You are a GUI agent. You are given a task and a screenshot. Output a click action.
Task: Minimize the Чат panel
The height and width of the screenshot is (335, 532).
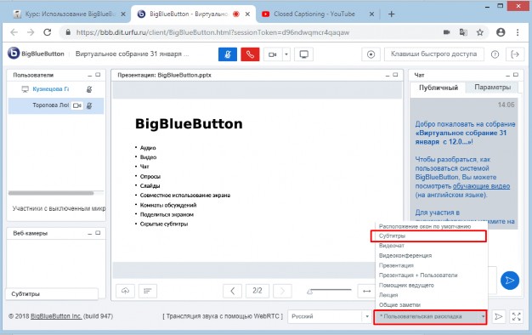[507, 76]
